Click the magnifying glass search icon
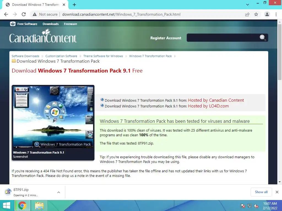This screenshot has height=211, width=282. tap(263, 38)
